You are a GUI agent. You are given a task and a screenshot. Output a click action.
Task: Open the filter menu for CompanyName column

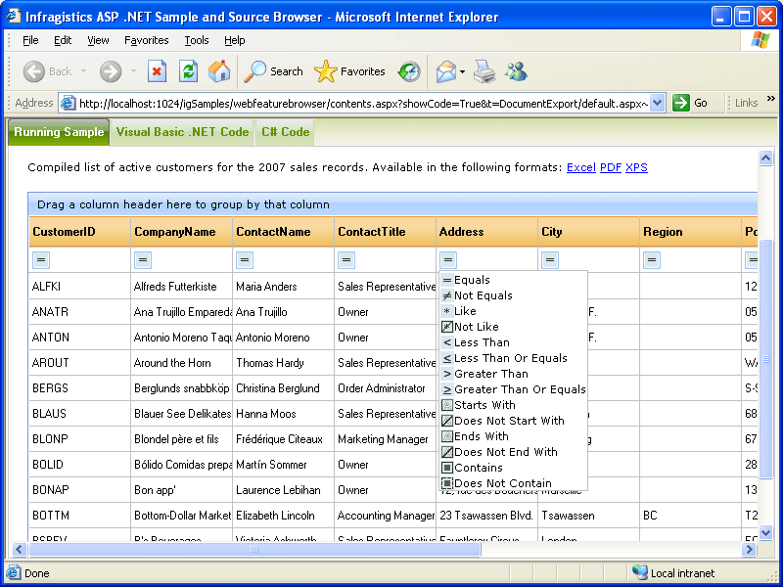point(142,259)
